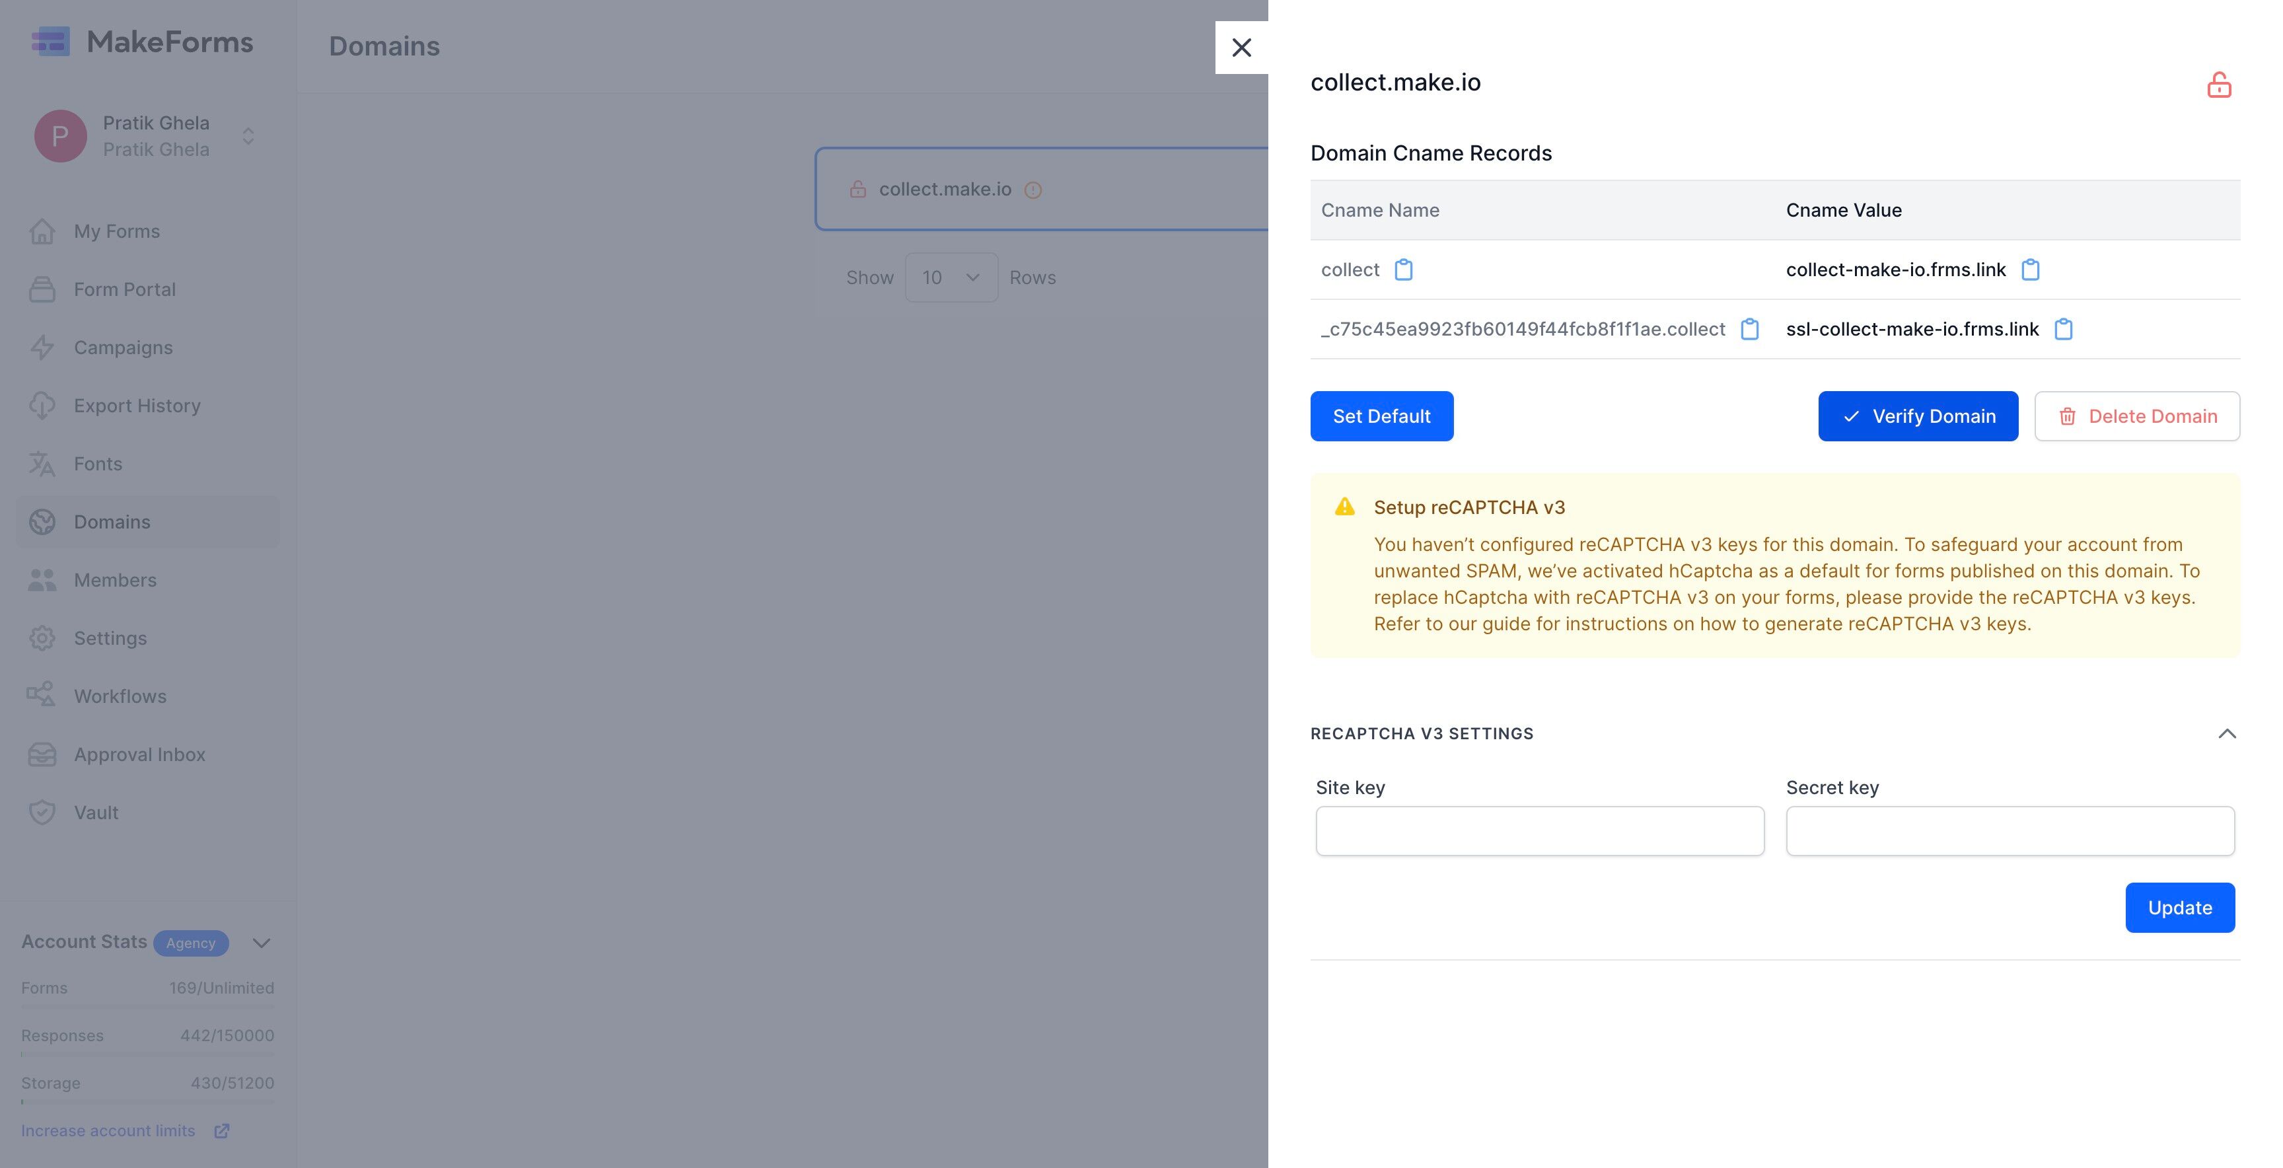Click the Vault shield icon

coord(42,813)
